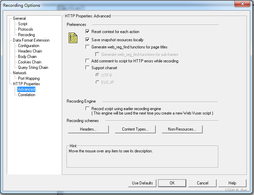Uncheck Save snapshot resources locally

click(x=87, y=40)
